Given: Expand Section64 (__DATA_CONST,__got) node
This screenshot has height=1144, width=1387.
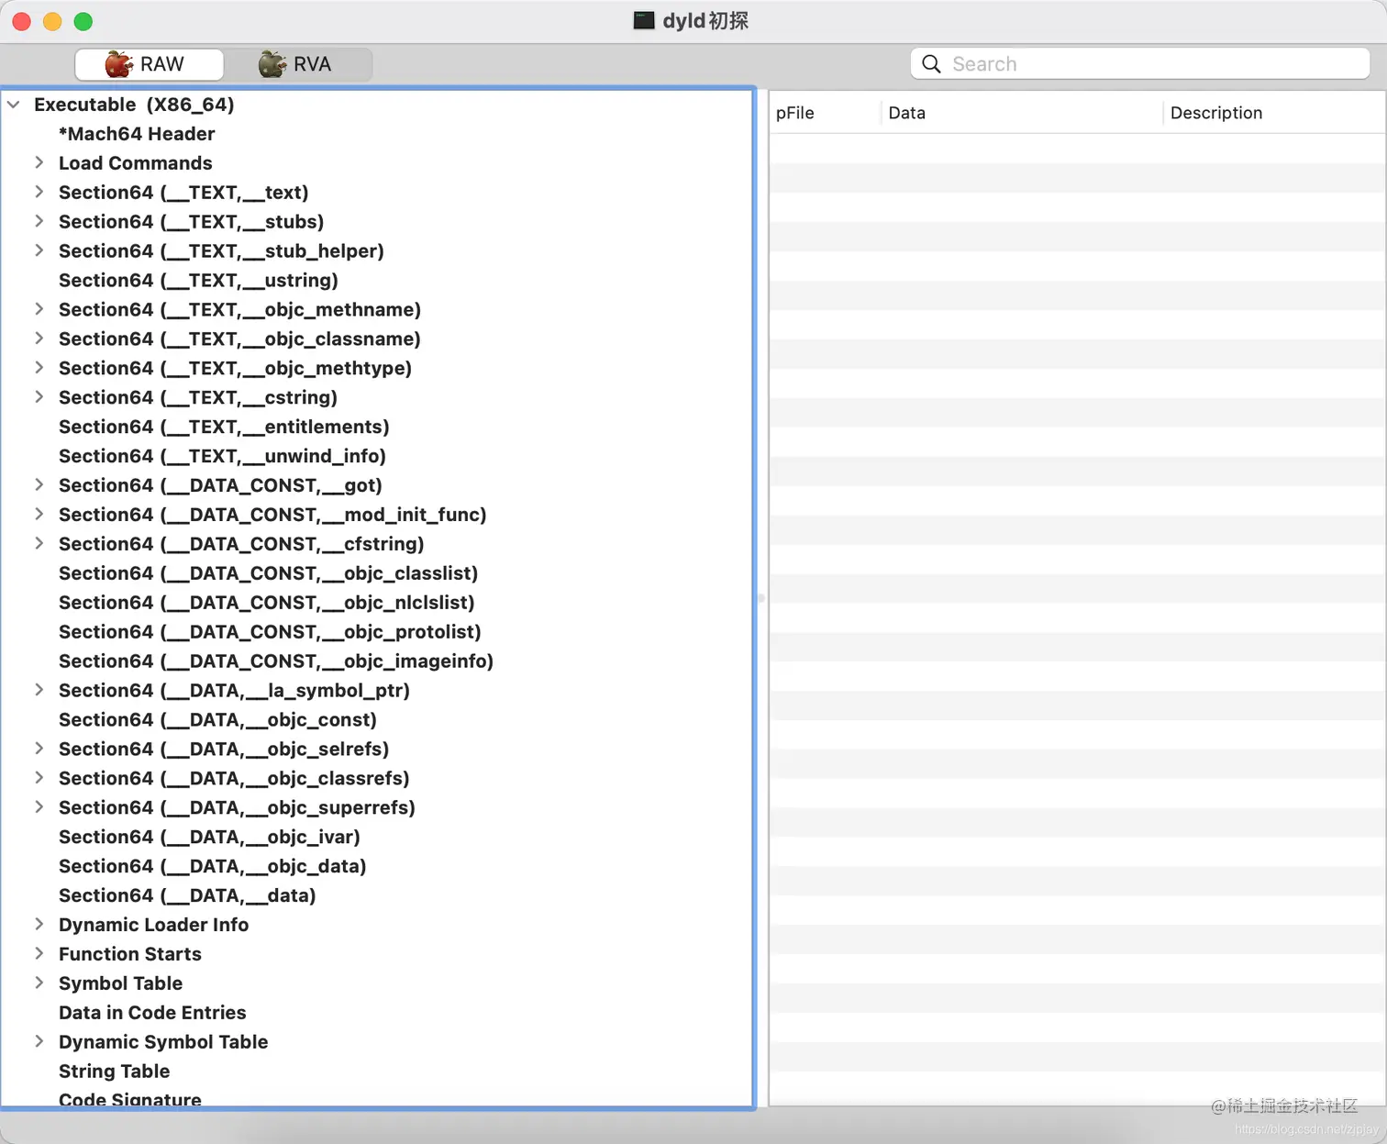Looking at the screenshot, I should pos(39,484).
